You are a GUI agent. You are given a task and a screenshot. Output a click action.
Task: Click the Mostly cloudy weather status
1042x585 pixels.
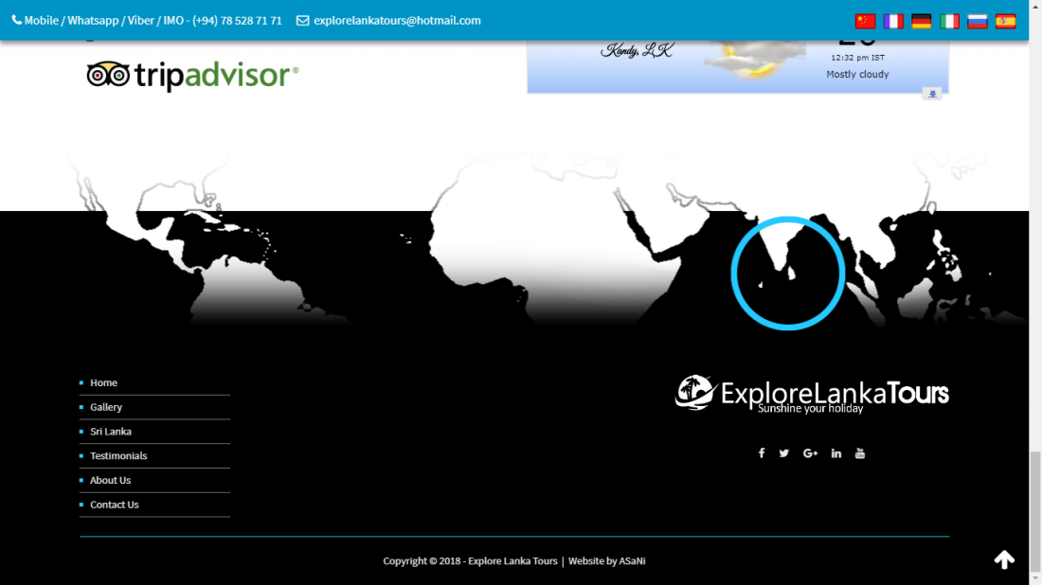point(857,75)
